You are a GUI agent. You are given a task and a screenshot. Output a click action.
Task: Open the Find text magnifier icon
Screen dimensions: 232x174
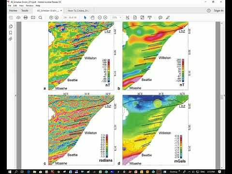[x=40, y=17]
